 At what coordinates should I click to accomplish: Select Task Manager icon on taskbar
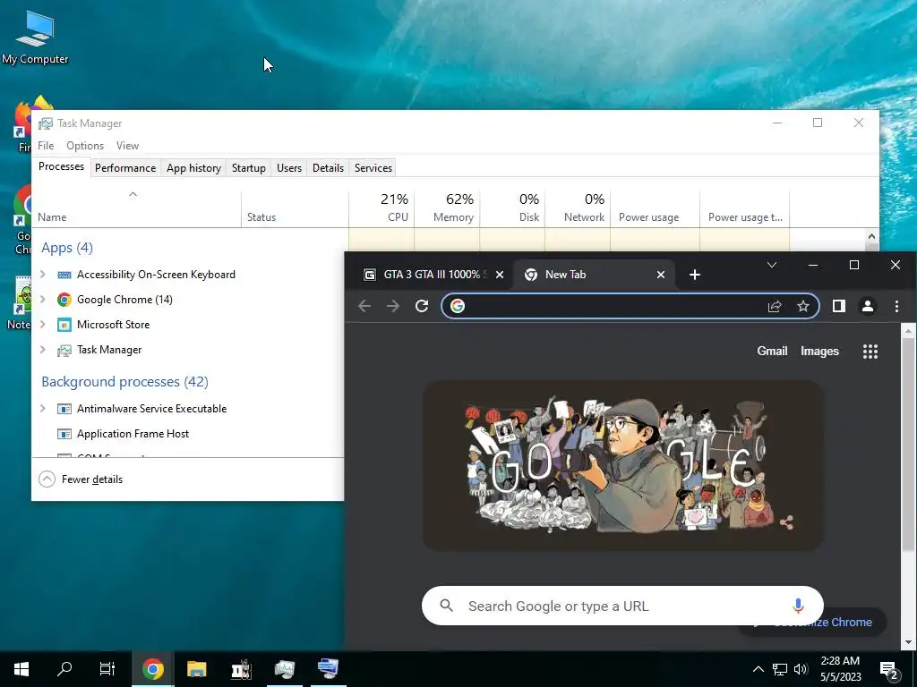click(x=284, y=669)
